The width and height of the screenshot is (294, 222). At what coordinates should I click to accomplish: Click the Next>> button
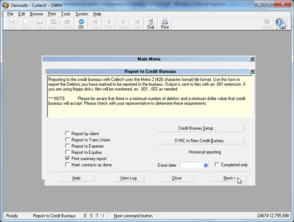[229, 178]
